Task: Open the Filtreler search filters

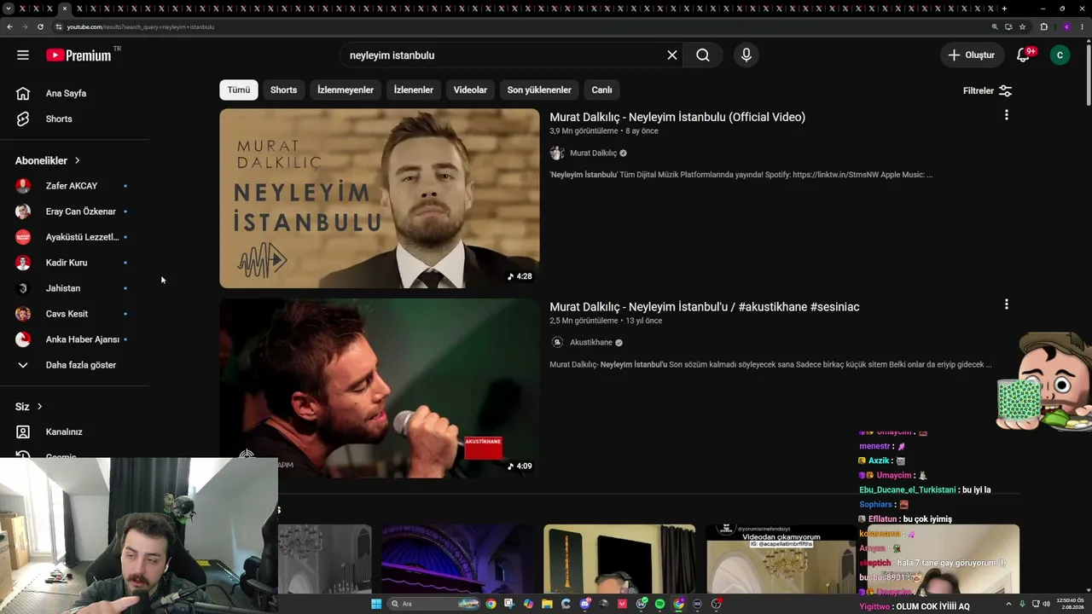Action: (987, 90)
